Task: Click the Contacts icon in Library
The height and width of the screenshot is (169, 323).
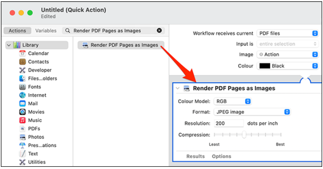Action: 22,62
